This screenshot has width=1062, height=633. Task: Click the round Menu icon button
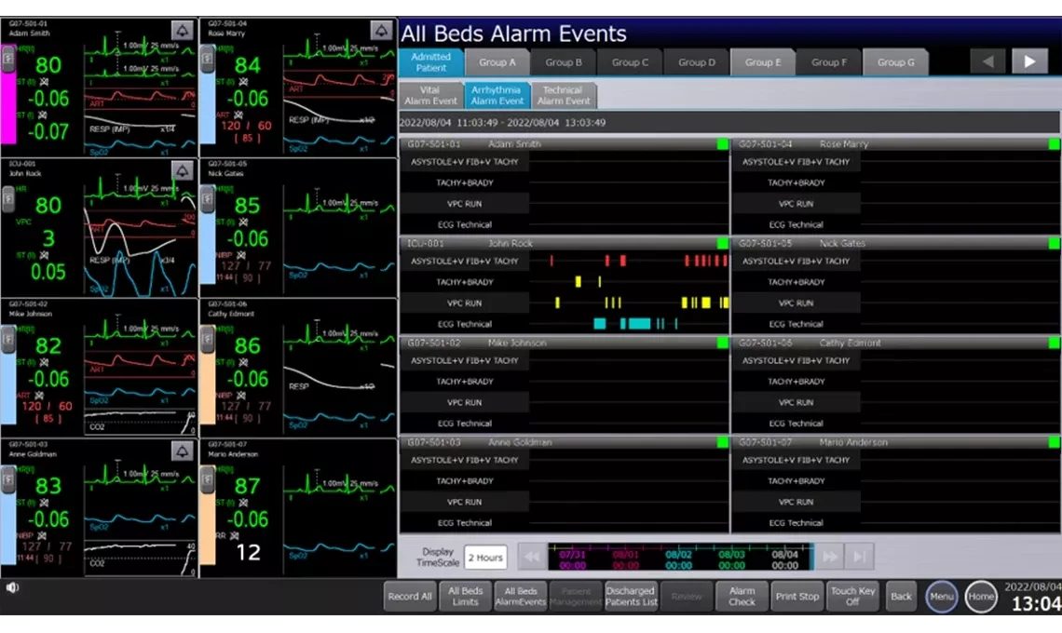pyautogui.click(x=941, y=597)
